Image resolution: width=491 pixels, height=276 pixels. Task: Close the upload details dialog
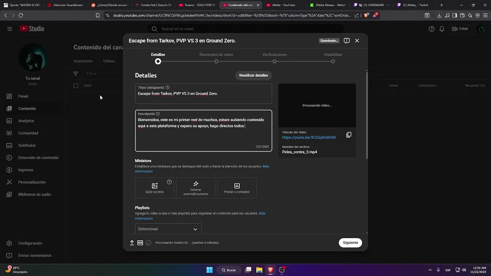357,41
